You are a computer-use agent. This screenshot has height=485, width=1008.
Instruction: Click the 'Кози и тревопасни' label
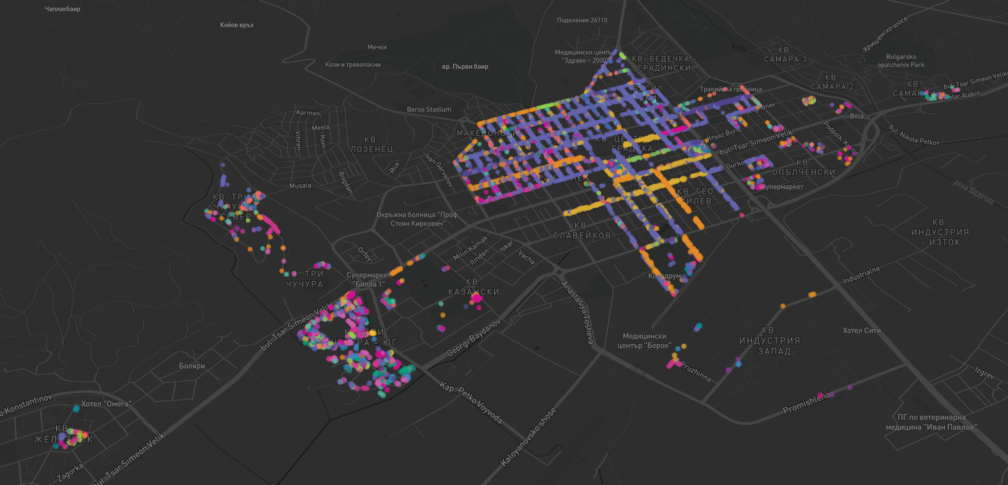coord(353,65)
